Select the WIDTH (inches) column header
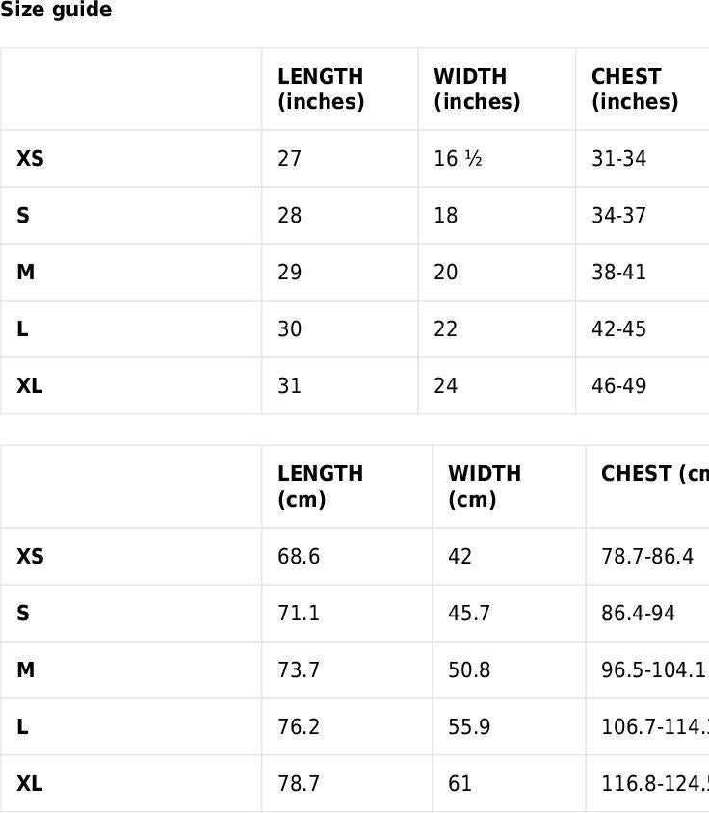This screenshot has width=709, height=813. point(497,90)
